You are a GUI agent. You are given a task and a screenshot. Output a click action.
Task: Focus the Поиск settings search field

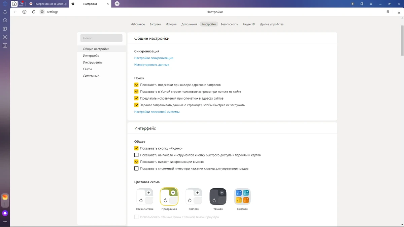tap(101, 38)
